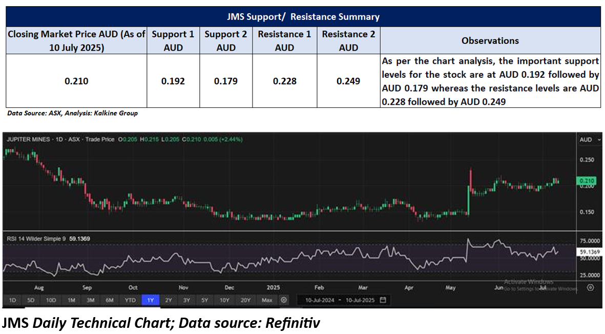
Task: Click the Sep label on time axis
Action: tap(87, 288)
